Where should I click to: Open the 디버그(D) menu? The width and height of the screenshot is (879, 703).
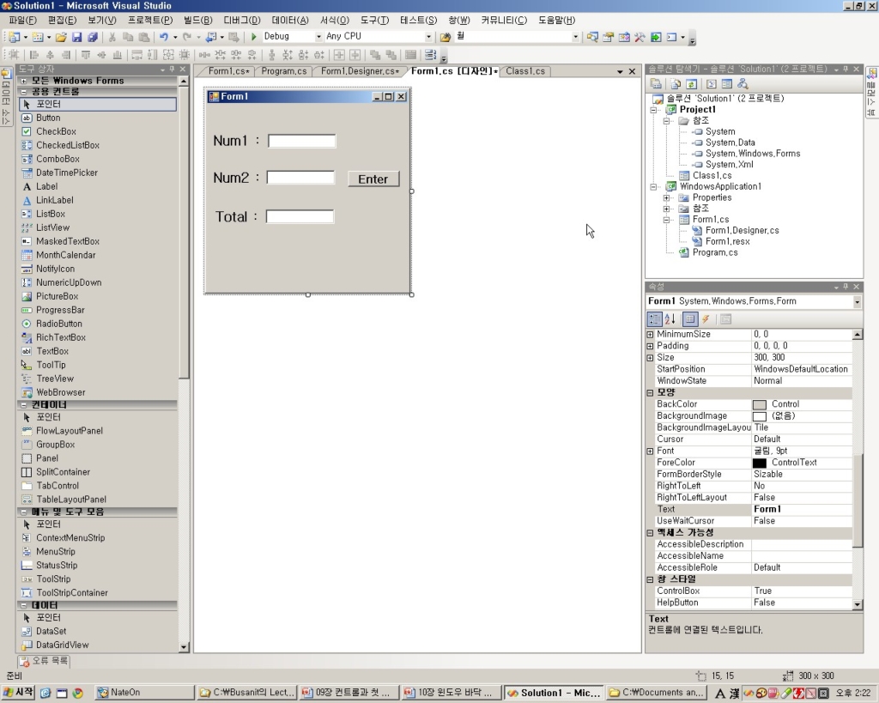tap(241, 21)
